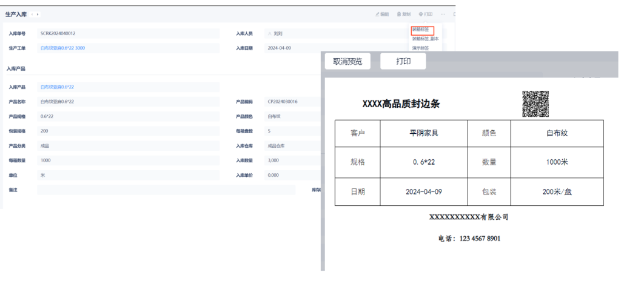Go to next record arrow beside 生产入库
Screen dimensions: 621x287
tap(38, 14)
